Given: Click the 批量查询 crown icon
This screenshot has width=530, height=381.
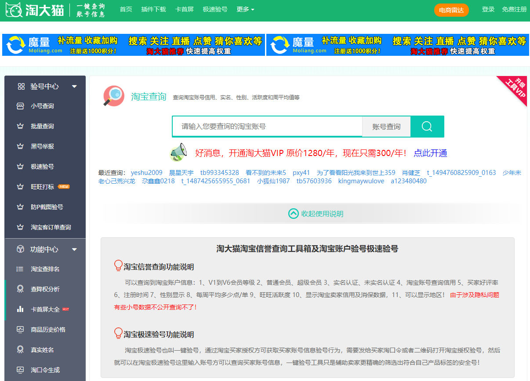Looking at the screenshot, I should click(20, 126).
